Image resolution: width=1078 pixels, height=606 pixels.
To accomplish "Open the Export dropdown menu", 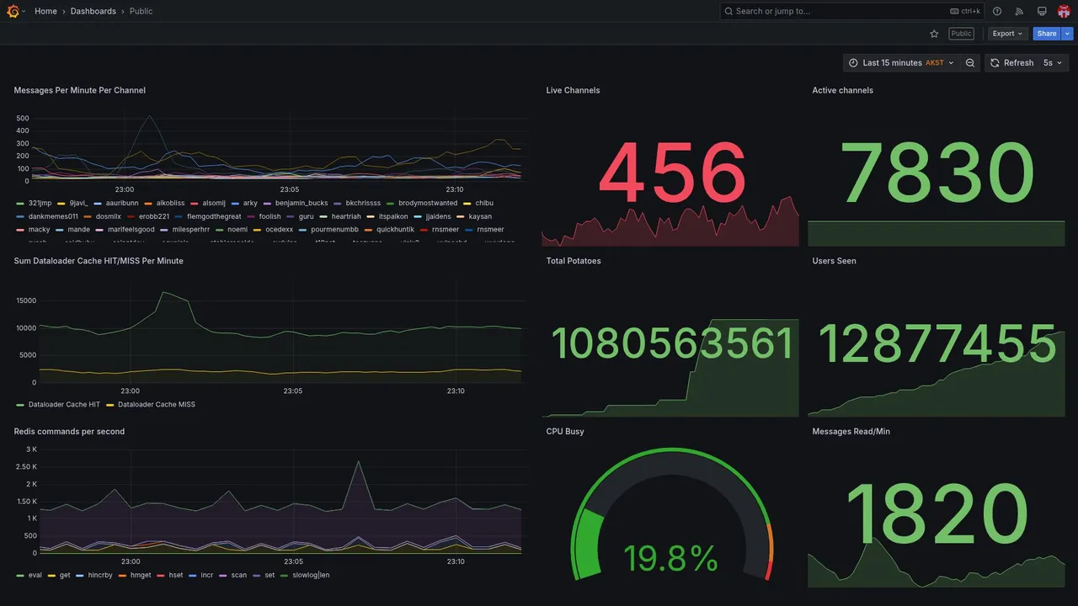I will [1007, 34].
